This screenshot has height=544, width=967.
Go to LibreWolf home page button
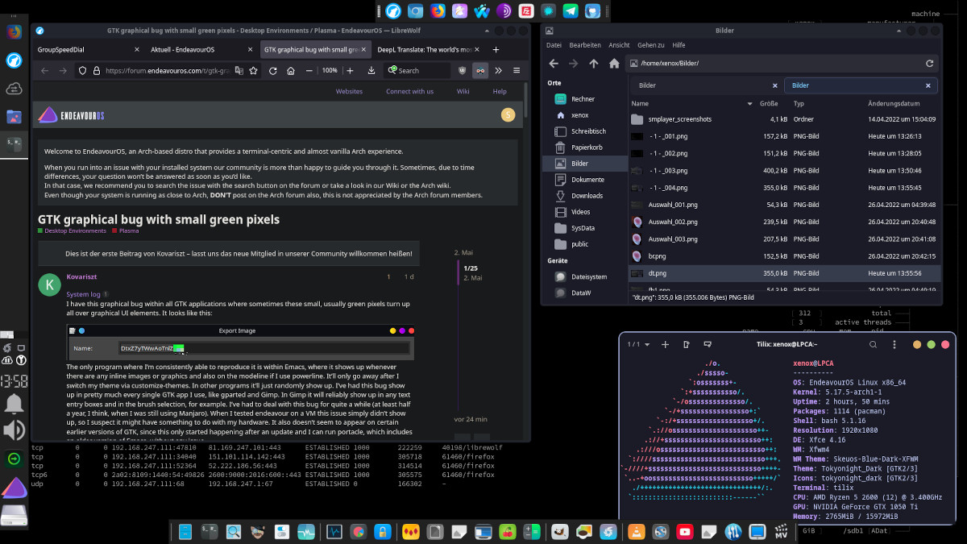(x=291, y=71)
